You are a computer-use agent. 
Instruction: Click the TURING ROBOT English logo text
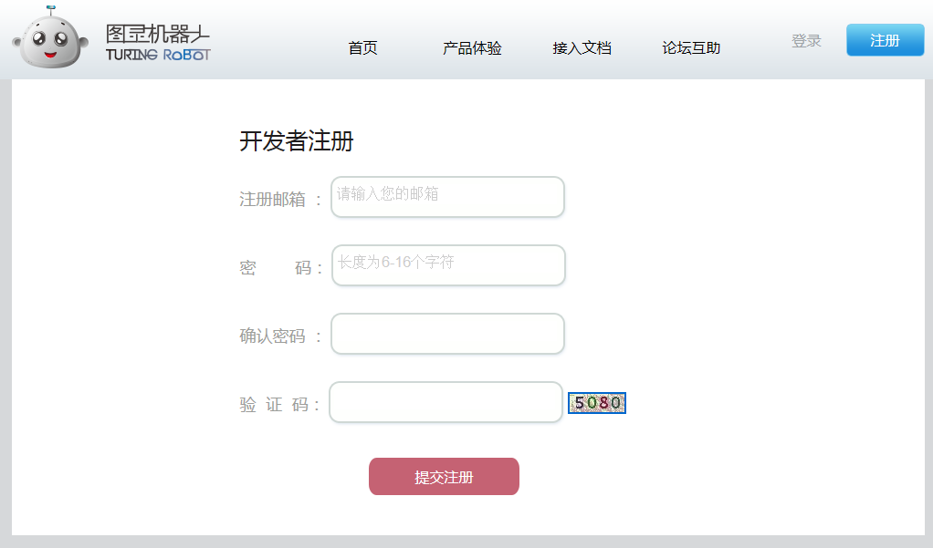coord(158,55)
